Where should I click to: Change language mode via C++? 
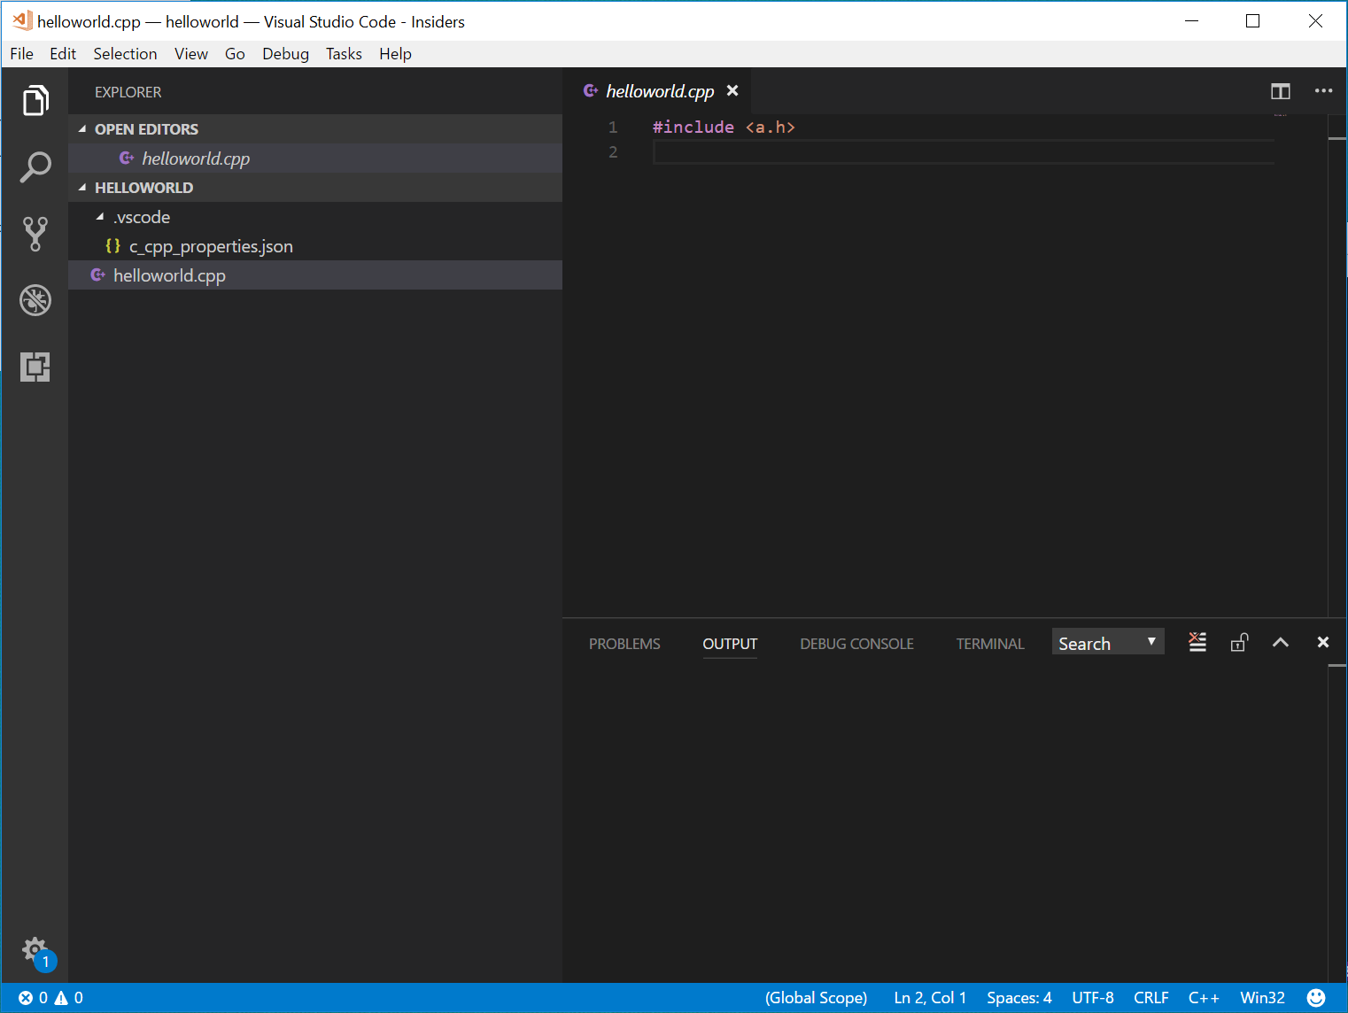(x=1204, y=998)
